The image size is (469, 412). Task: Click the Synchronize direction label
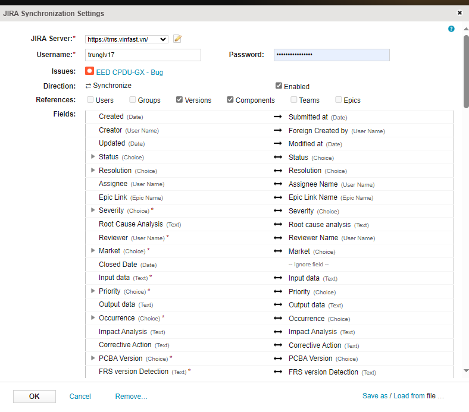click(112, 86)
